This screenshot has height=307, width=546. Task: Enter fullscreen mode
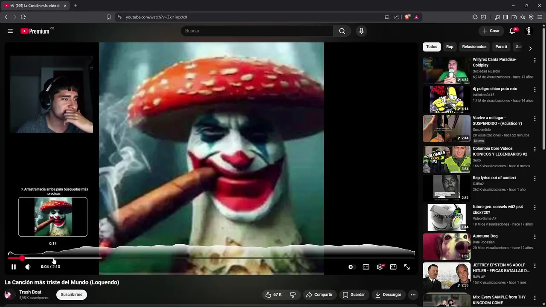(x=407, y=267)
